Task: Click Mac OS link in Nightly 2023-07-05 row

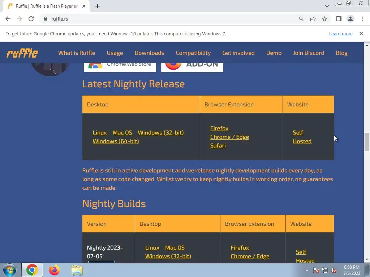Action: (x=175, y=248)
